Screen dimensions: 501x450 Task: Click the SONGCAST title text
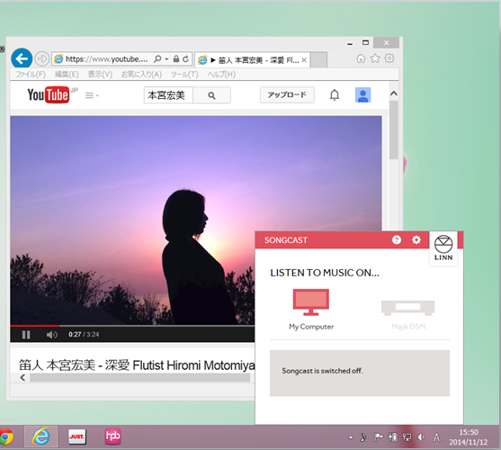286,240
